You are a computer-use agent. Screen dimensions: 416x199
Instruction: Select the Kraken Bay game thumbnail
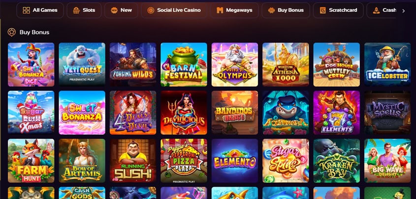coord(337,161)
